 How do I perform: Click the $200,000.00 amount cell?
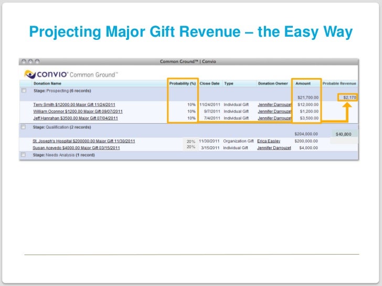click(x=306, y=141)
